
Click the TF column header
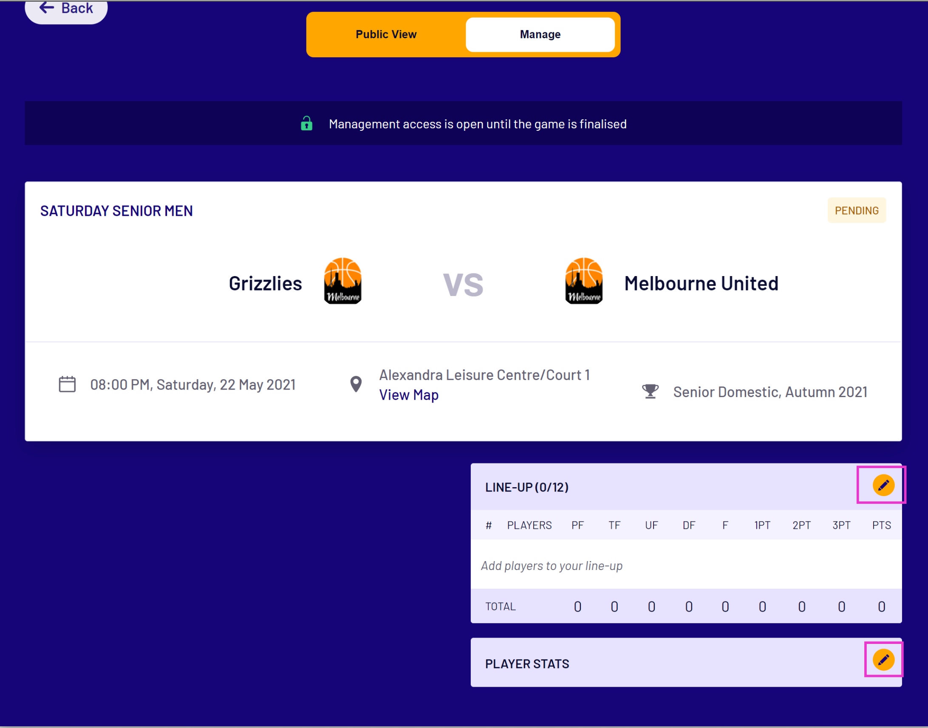[x=614, y=525]
